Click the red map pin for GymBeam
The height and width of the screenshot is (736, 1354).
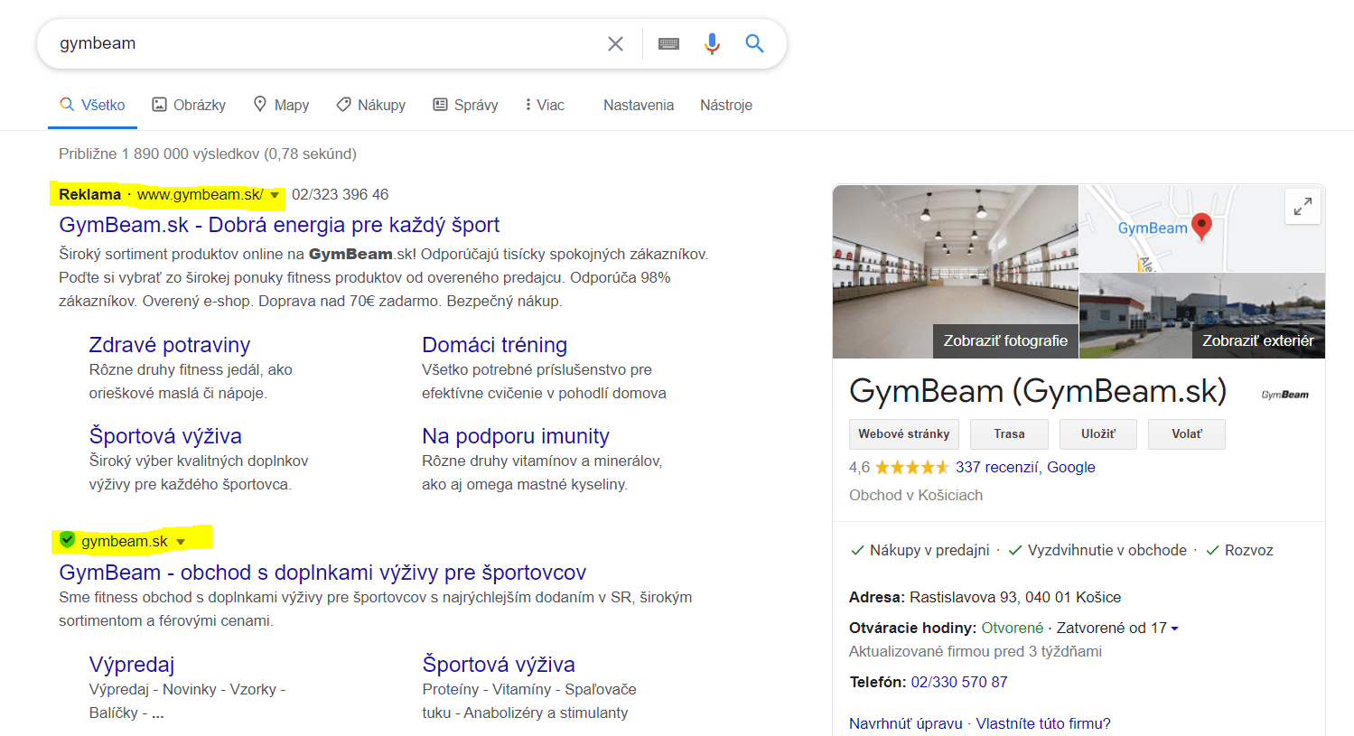(1201, 226)
